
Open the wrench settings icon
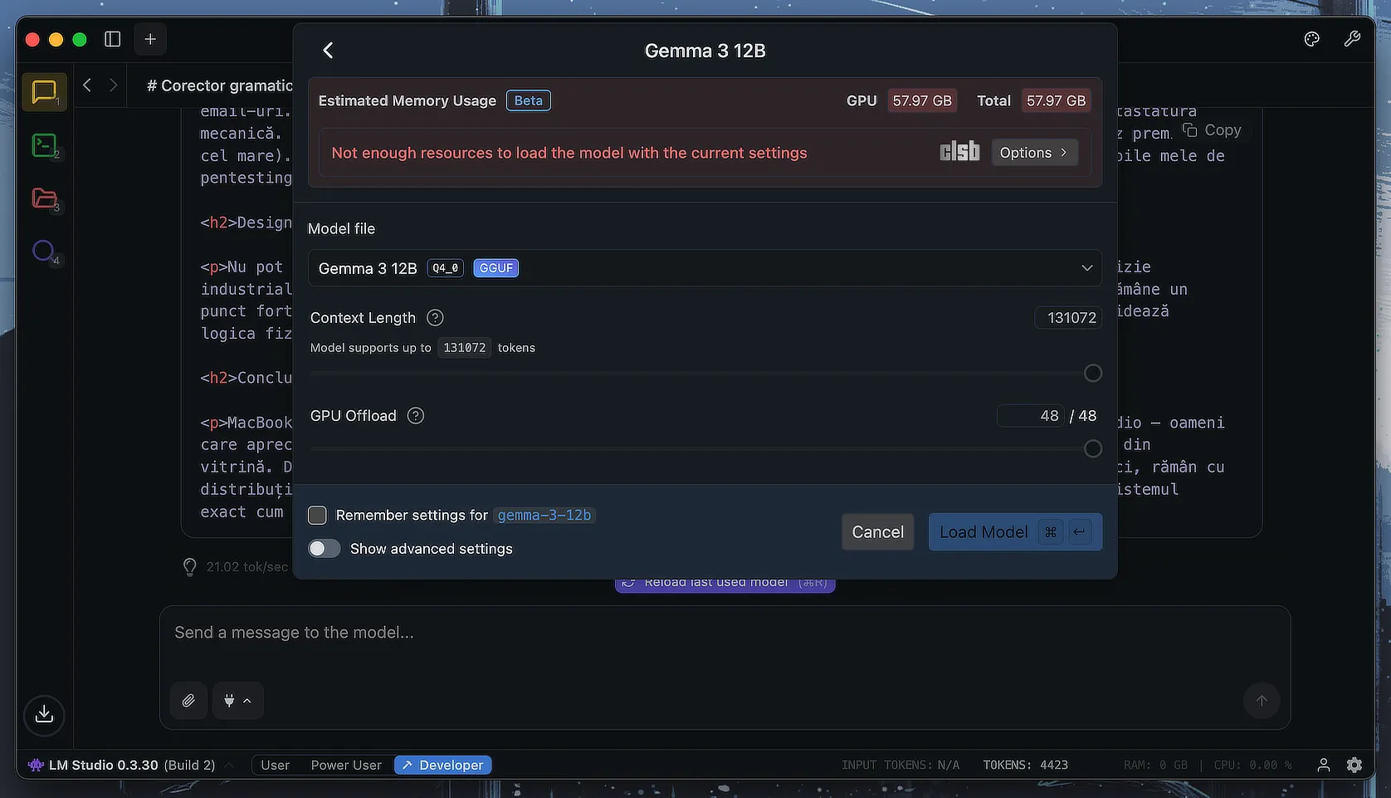pos(1352,39)
